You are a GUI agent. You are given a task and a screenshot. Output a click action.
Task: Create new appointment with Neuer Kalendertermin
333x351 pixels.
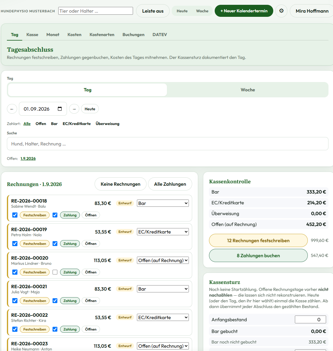244,11
